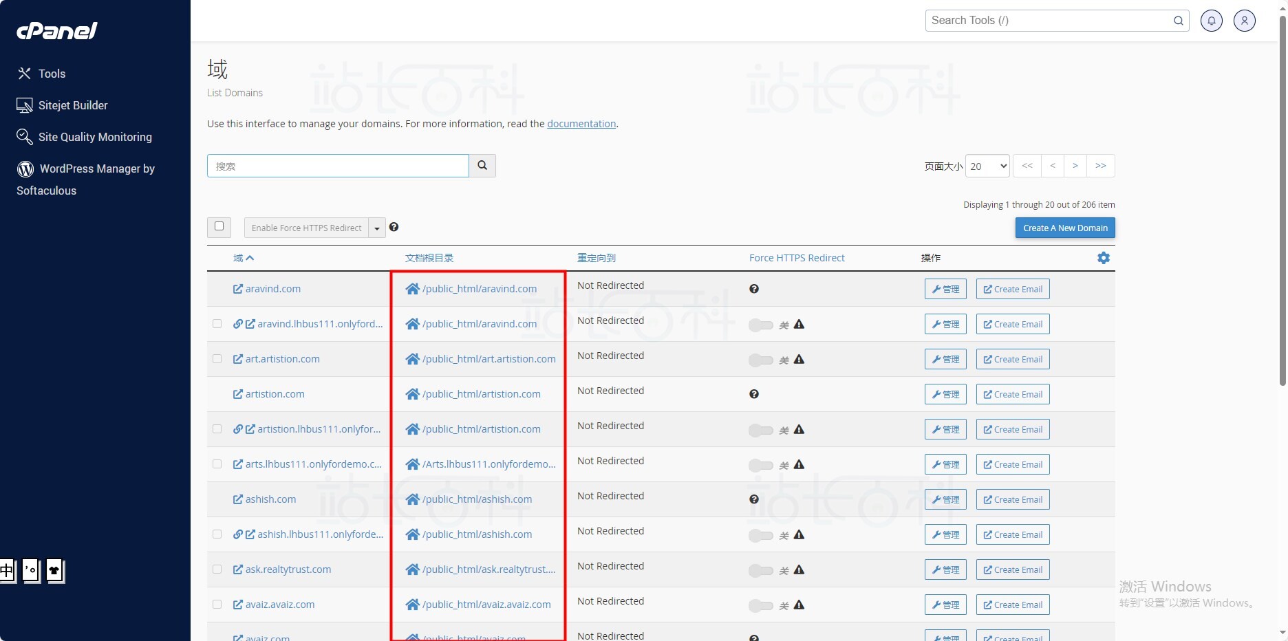
Task: Select checkbox for avaiz.avaiz.com row
Action: (217, 605)
